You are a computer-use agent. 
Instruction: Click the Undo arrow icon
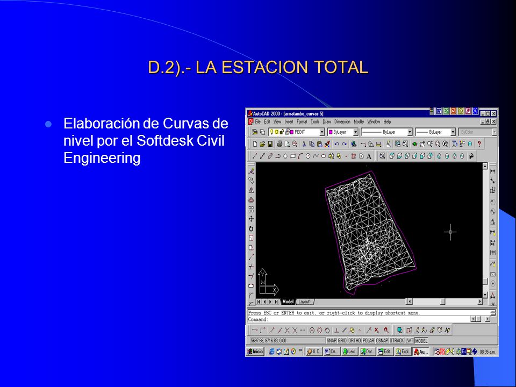336,144
